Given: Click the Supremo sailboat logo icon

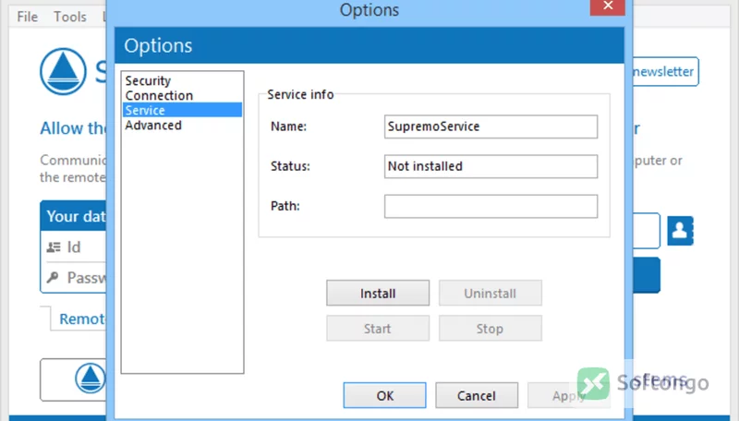Looking at the screenshot, I should click(x=63, y=71).
